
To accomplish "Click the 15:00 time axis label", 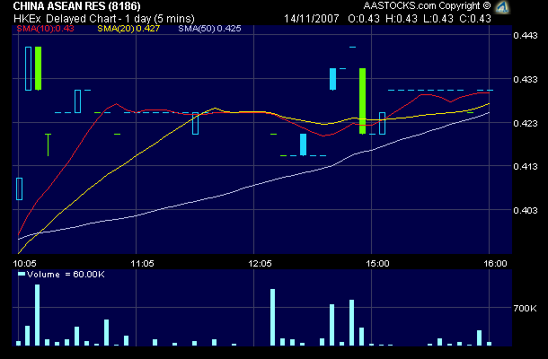I will pyautogui.click(x=377, y=263).
